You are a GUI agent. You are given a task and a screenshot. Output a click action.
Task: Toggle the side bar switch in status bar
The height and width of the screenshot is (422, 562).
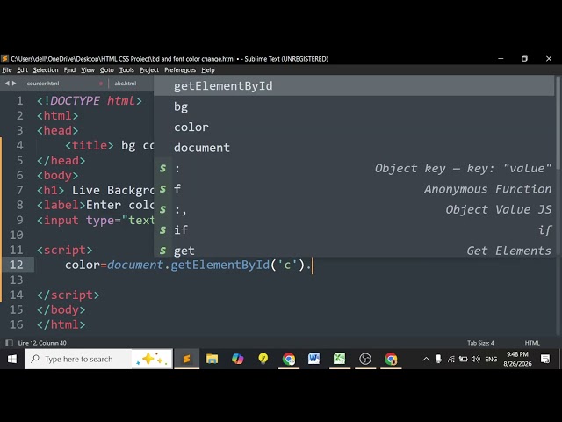pyautogui.click(x=10, y=343)
